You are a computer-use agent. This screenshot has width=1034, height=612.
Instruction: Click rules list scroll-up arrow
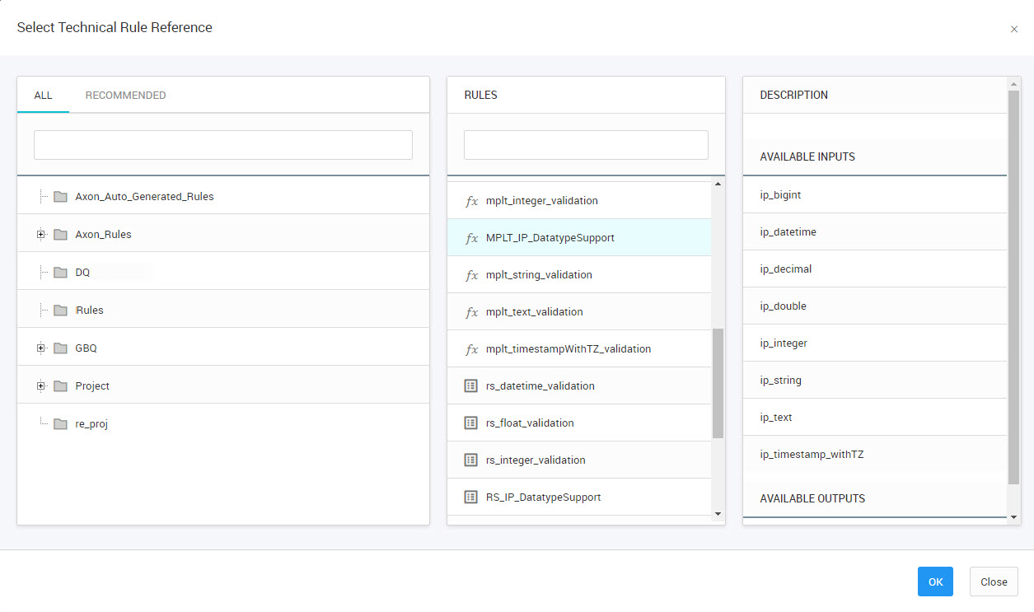click(718, 184)
